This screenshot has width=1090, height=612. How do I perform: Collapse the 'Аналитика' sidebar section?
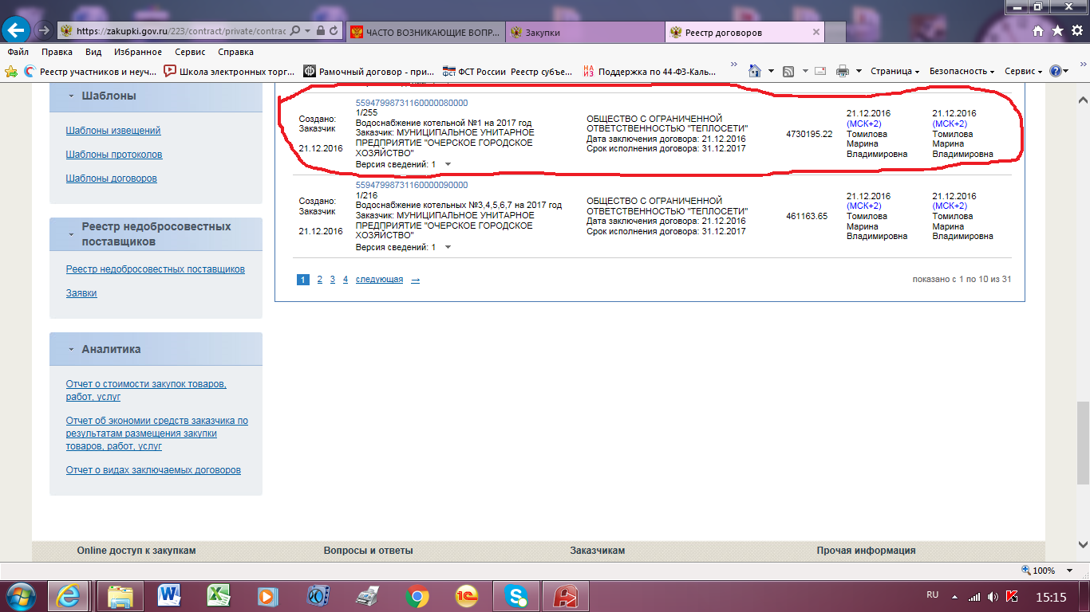[70, 350]
